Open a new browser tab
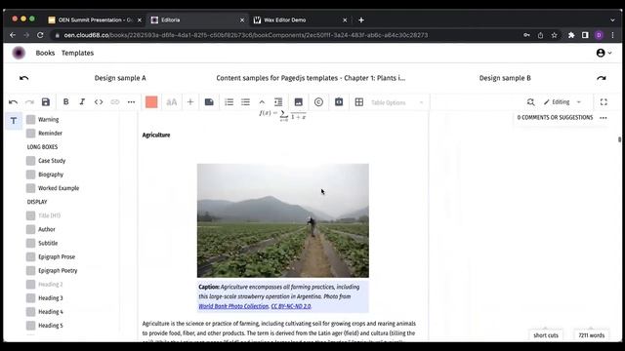625x351 pixels. click(x=361, y=19)
